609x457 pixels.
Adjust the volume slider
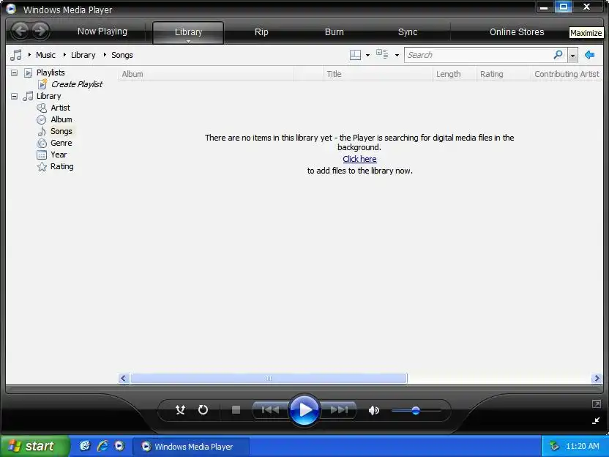[416, 410]
